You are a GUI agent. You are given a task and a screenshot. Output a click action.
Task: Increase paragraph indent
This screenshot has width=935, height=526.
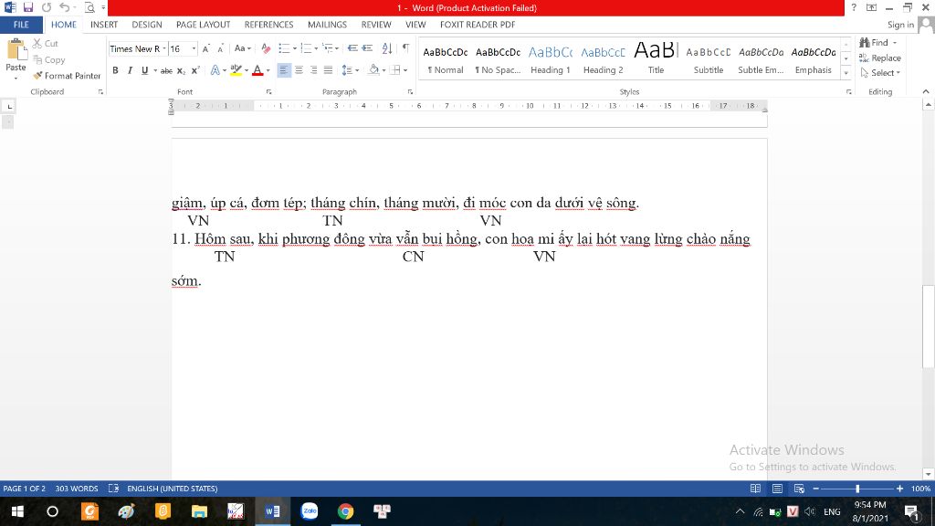367,48
